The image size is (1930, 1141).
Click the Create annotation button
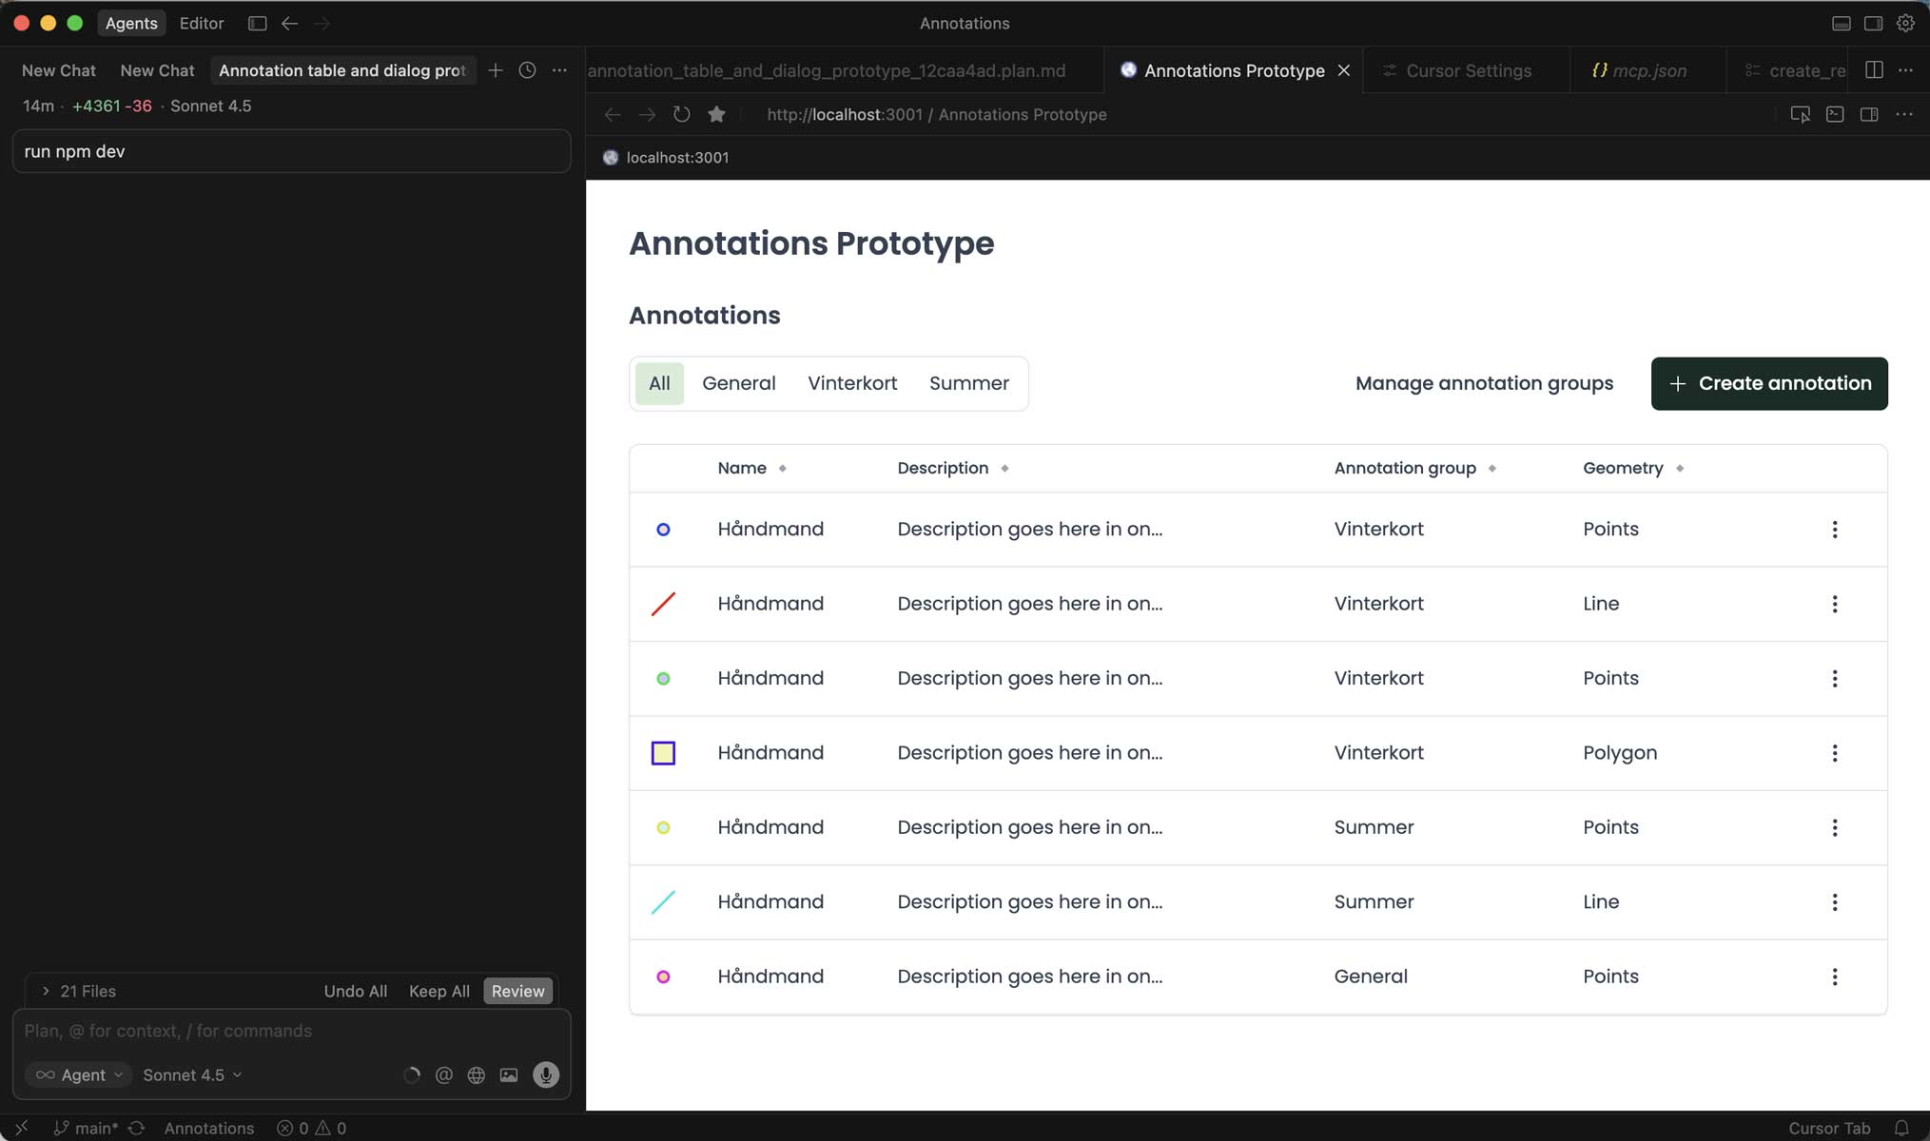coord(1768,383)
